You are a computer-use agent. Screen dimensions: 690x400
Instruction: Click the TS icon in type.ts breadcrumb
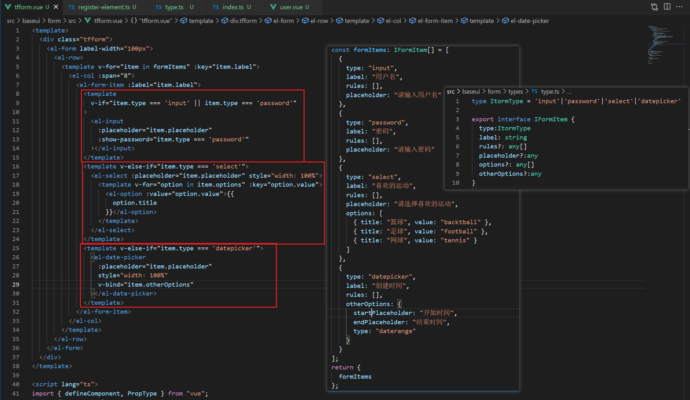point(535,91)
